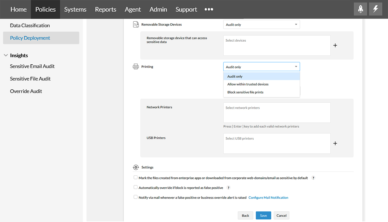
Task: Click help icon after sensitive by default option
Action: pos(313,178)
